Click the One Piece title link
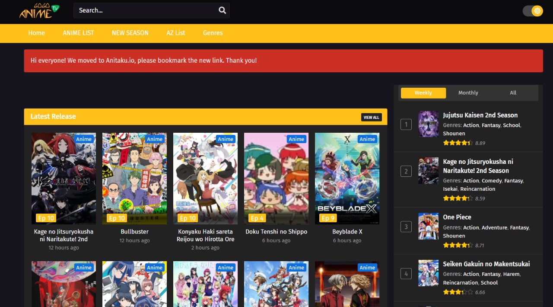The width and height of the screenshot is (553, 307). point(457,217)
